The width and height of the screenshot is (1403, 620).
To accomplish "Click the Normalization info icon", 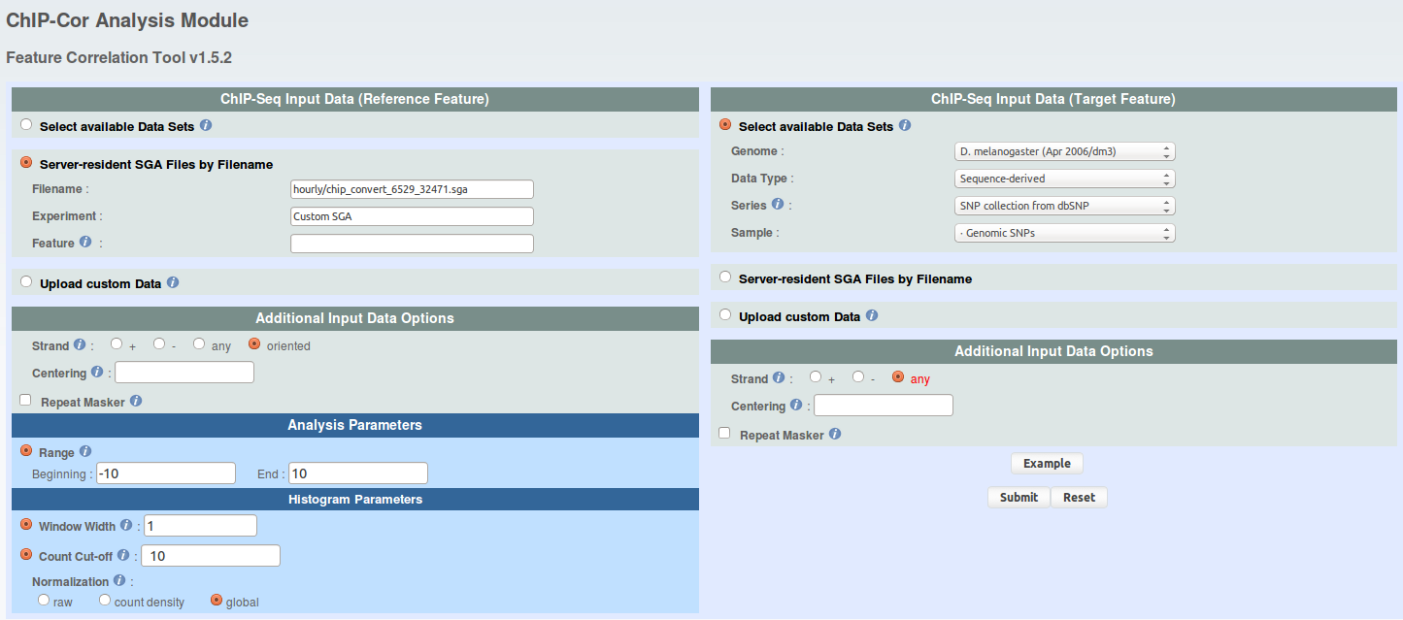I will pos(119,581).
